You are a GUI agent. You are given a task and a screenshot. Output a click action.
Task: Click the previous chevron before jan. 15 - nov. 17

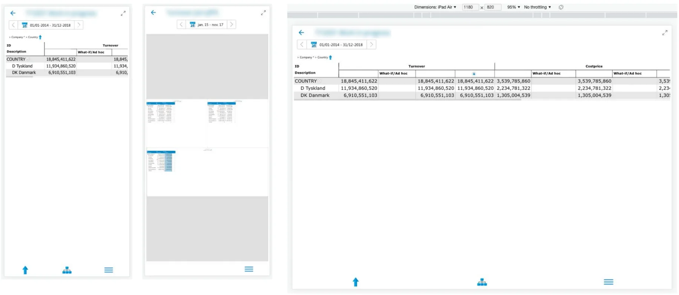pos(181,24)
